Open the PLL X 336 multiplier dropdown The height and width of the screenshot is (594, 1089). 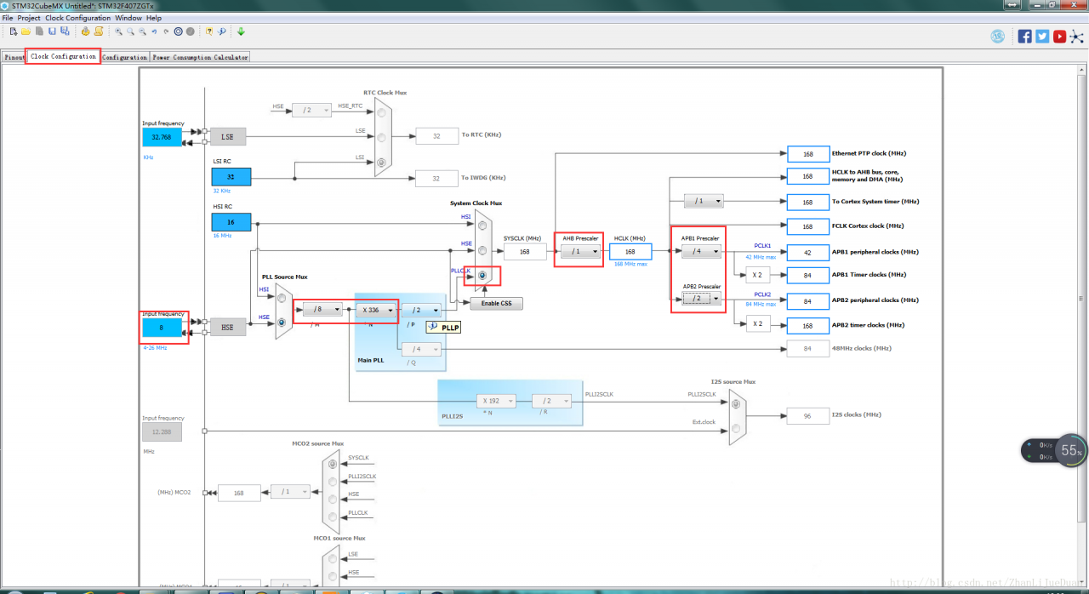(377, 310)
